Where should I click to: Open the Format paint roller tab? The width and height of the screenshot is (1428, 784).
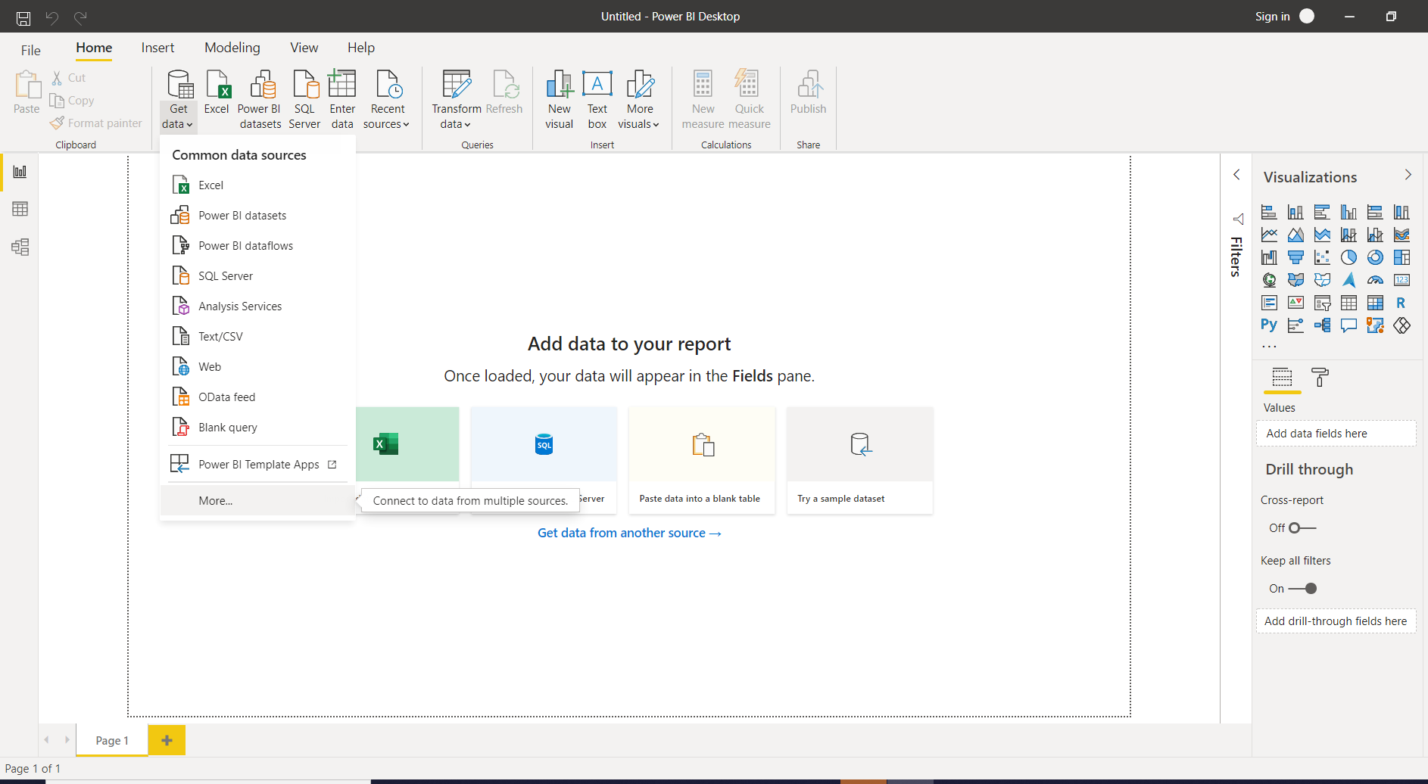coord(1320,377)
